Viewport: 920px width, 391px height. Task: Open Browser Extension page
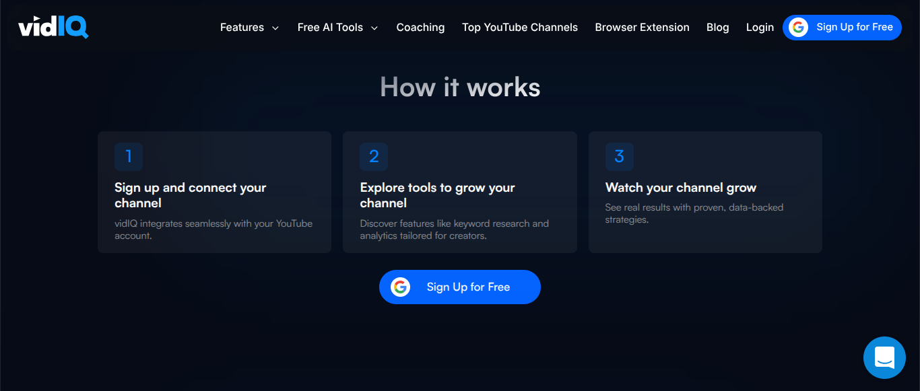[642, 28]
